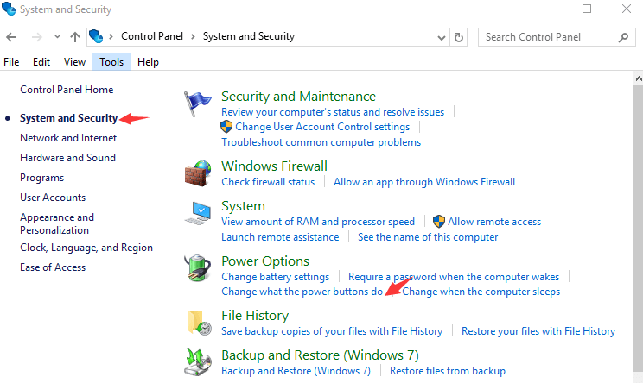Open the View menu
This screenshot has height=383, width=643.
coord(74,62)
